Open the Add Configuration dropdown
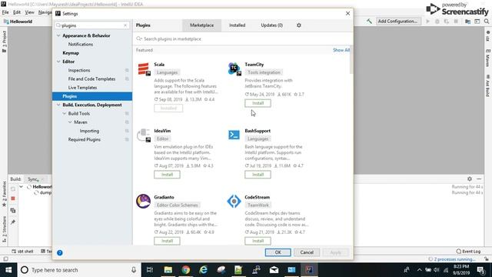The height and width of the screenshot is (277, 492). (x=397, y=22)
